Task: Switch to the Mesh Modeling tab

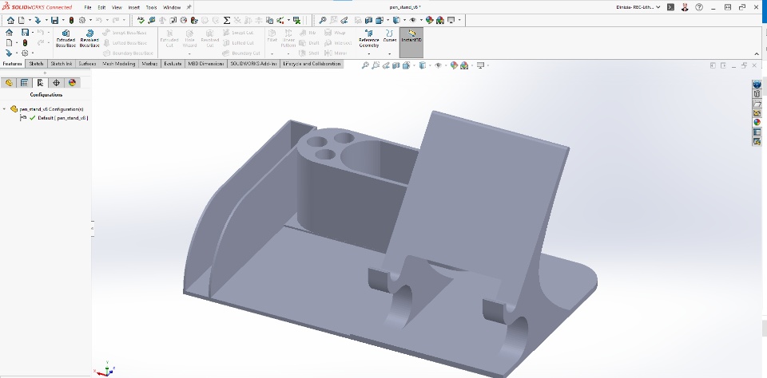Action: [119, 64]
